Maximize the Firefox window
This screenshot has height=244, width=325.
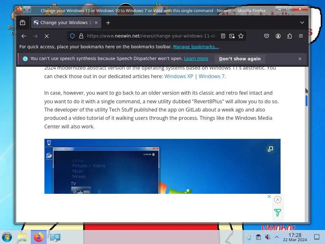tap(288, 9)
